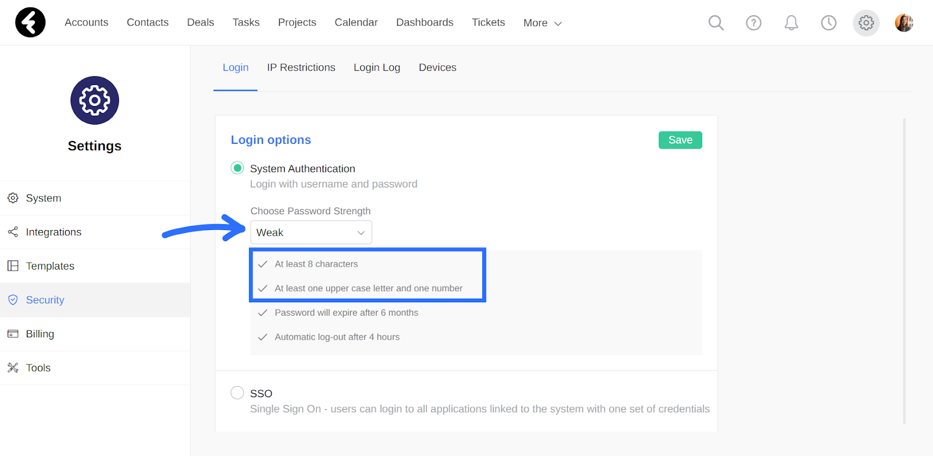Screen dimensions: 933x456
Task: Open the help question mark icon
Action: [x=753, y=23]
